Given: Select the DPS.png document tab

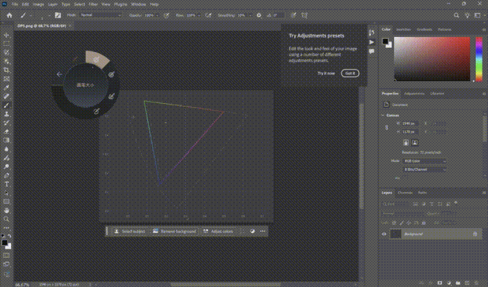Looking at the screenshot, I should coord(41,26).
